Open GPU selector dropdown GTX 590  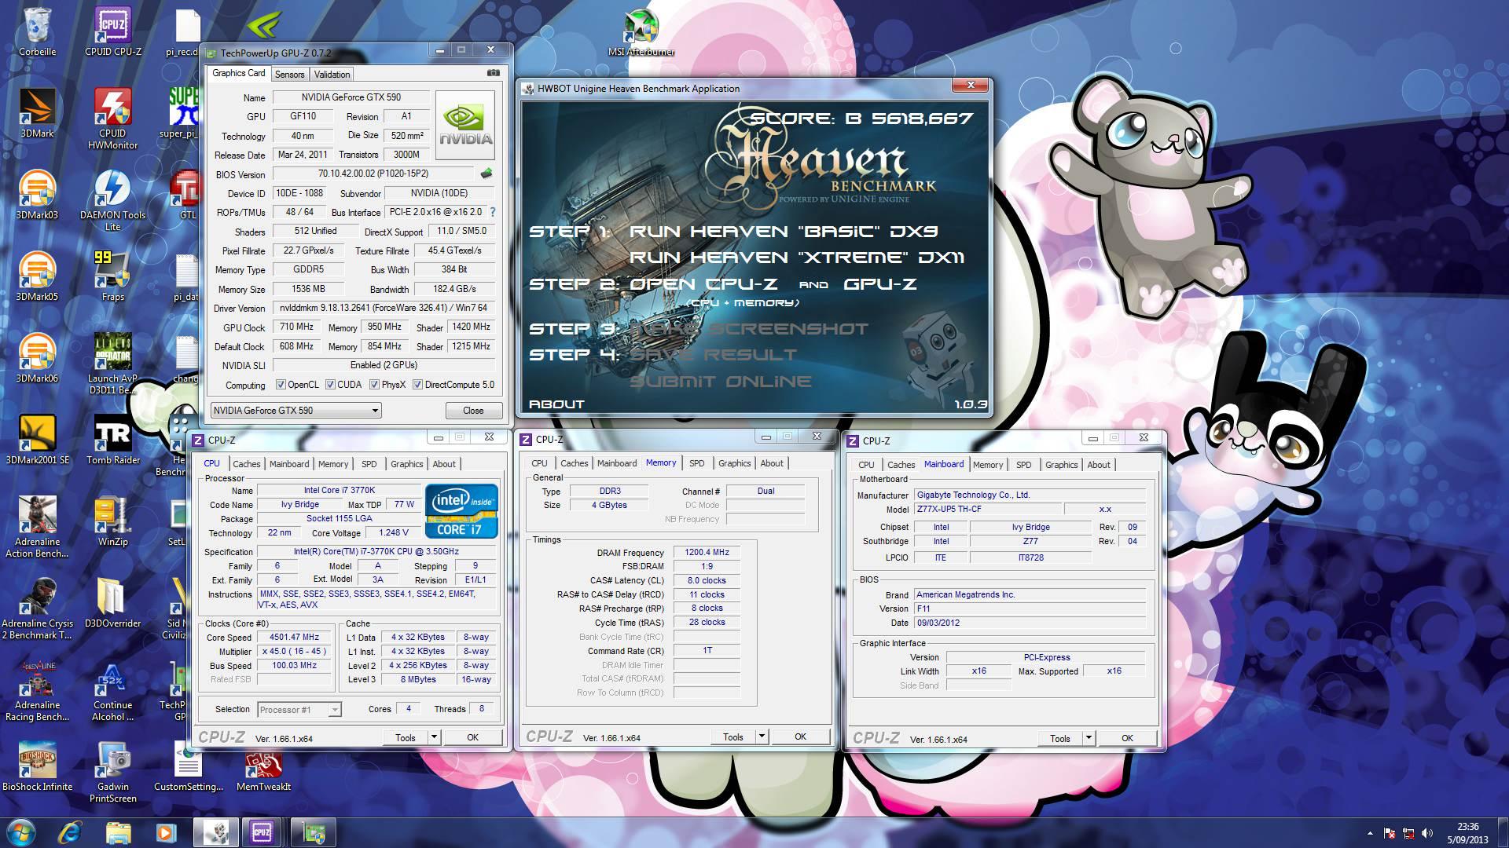296,410
